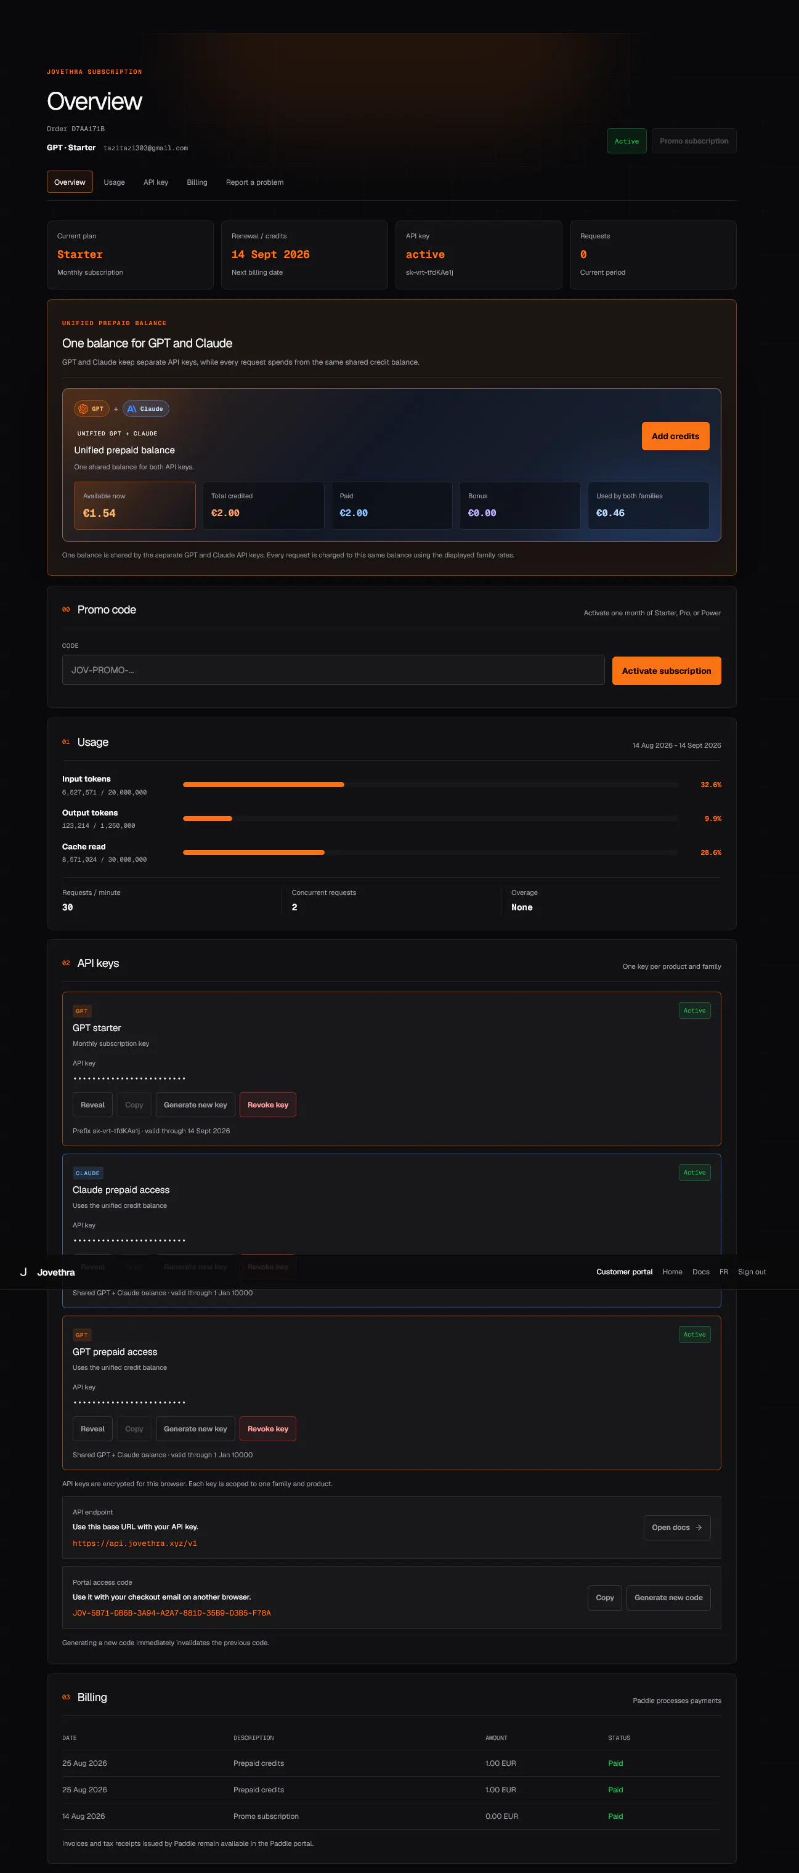Click the GPT badge in unified balance card
Screen dimensions: 799x1873
(x=92, y=408)
